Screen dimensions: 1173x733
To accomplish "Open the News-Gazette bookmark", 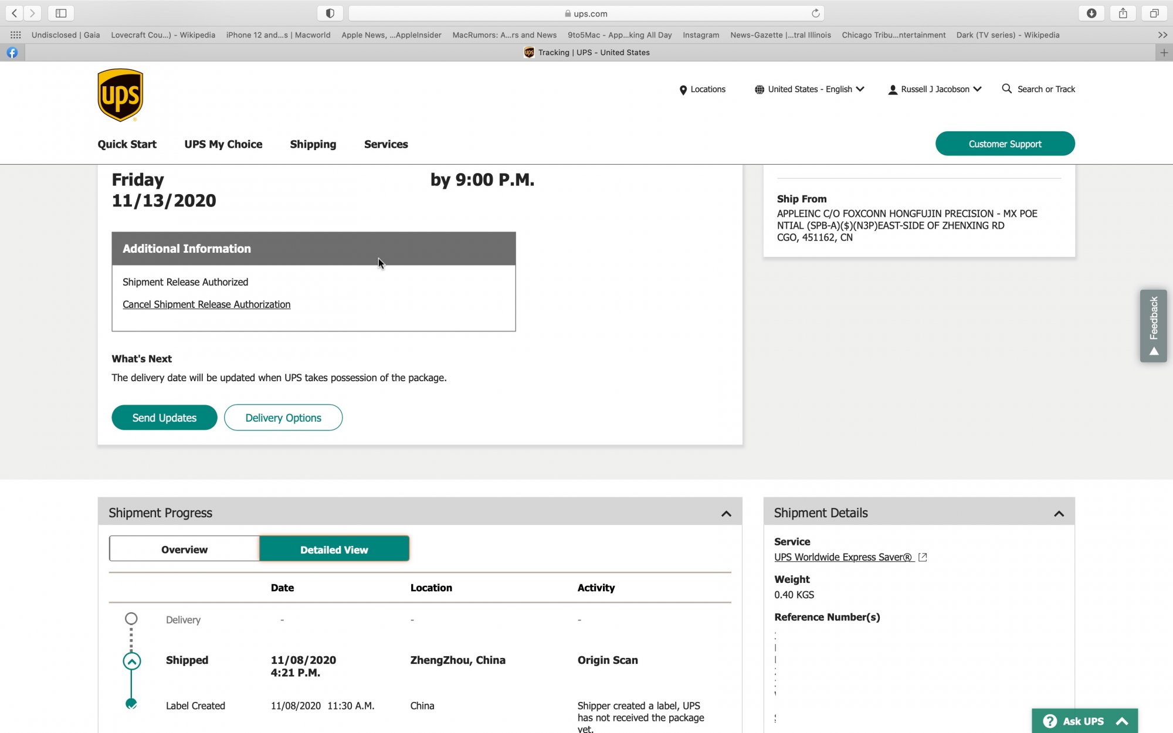I will click(x=781, y=35).
